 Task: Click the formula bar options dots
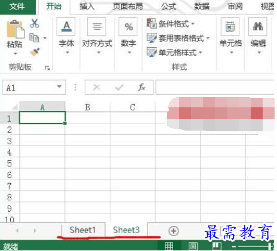[75, 87]
